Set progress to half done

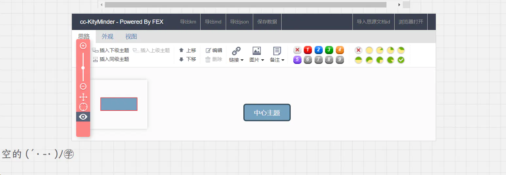pos(359,60)
